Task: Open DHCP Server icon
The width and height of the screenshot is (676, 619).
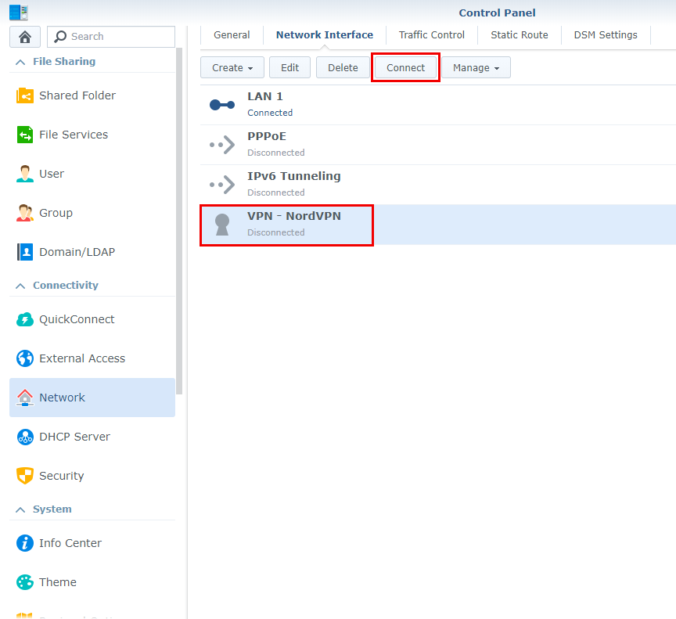Action: pos(25,437)
